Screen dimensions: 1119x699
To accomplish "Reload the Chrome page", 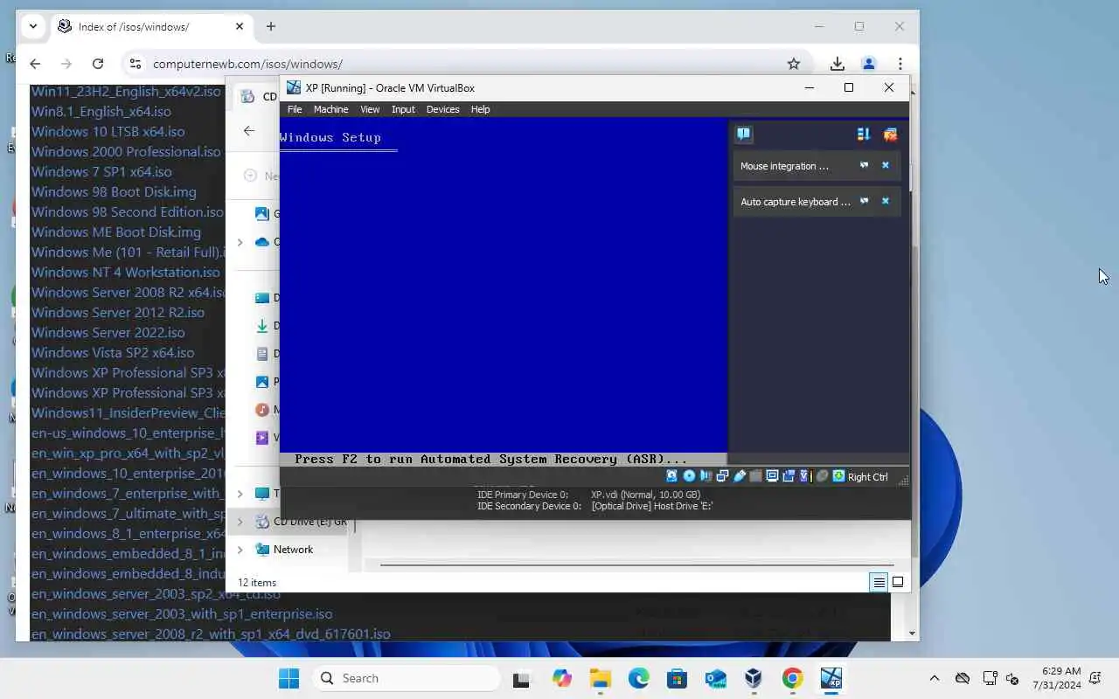I will pyautogui.click(x=98, y=64).
